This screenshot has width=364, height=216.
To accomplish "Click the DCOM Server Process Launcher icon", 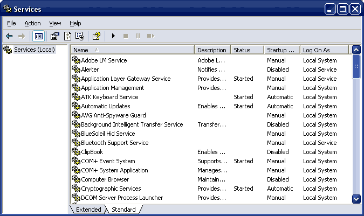I will pyautogui.click(x=76, y=198).
